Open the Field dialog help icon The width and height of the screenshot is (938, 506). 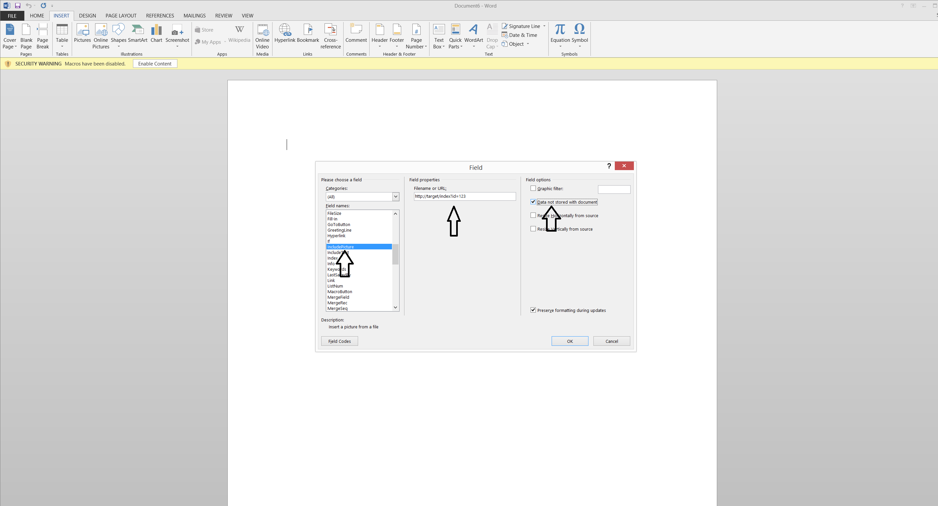(x=609, y=166)
